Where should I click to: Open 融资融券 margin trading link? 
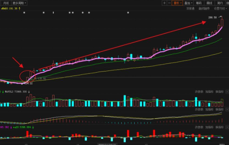pos(204,8)
